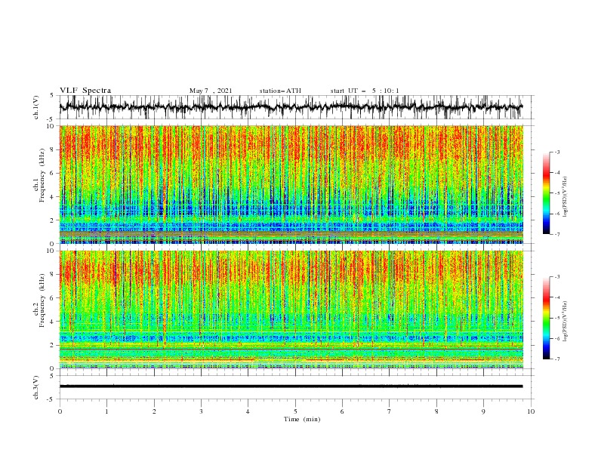This screenshot has width=598, height=462.
Task: Click the "-5" tick of ch.3(V) axis
Action: coord(51,399)
